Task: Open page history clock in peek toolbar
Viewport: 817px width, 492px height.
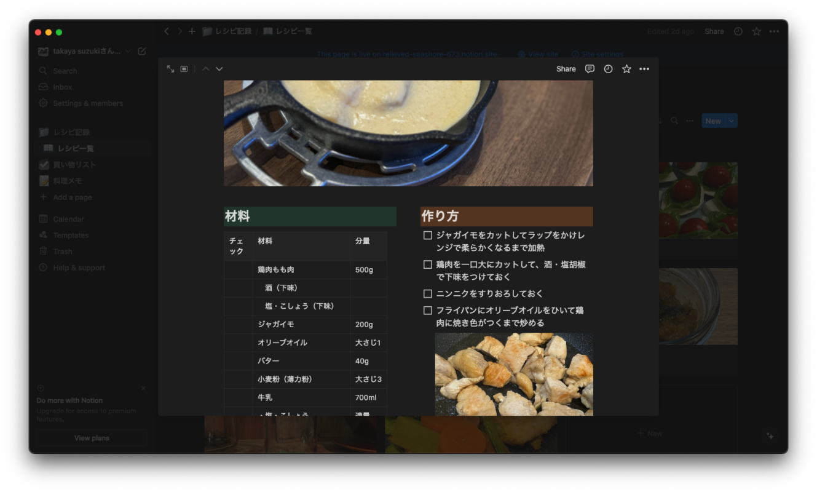Action: tap(608, 69)
